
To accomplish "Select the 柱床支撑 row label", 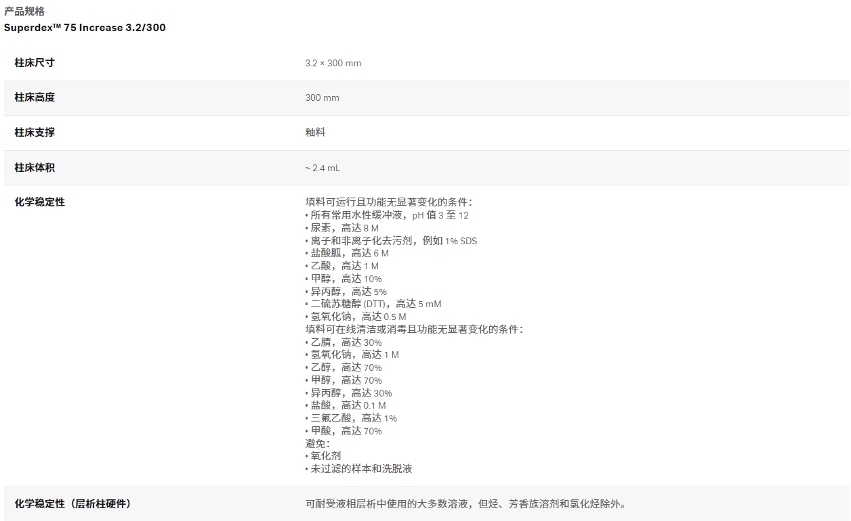I will (x=34, y=132).
